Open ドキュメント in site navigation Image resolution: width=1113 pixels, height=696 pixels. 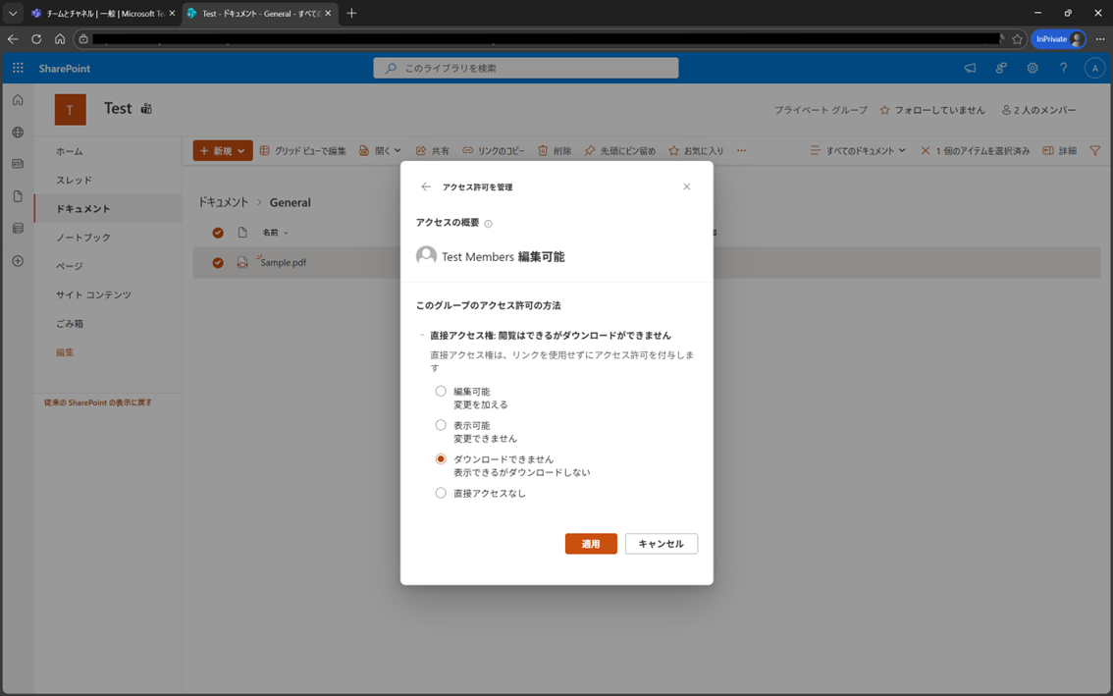[83, 209]
